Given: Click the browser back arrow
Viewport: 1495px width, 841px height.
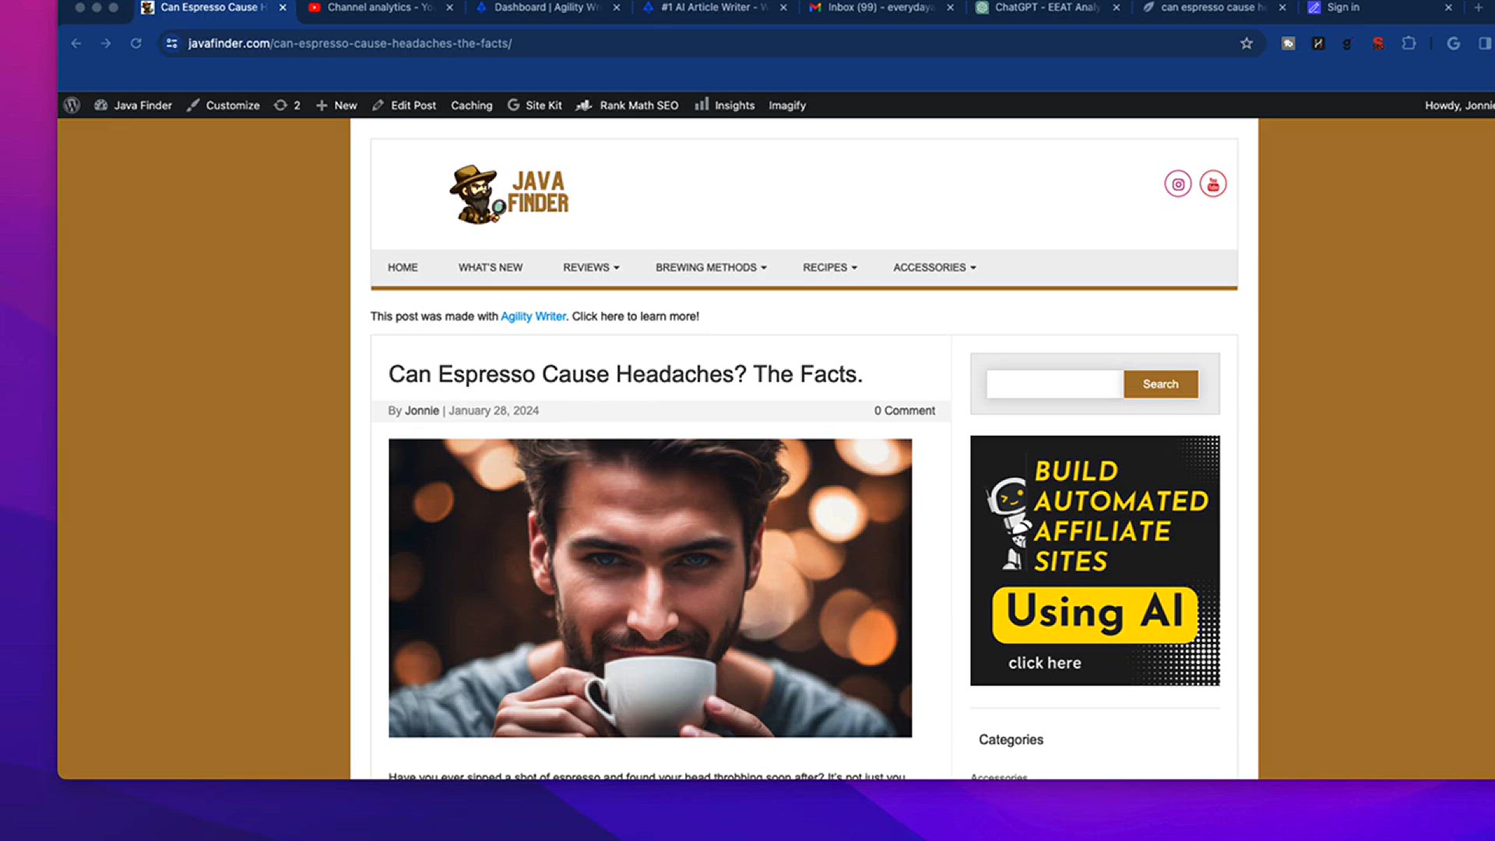Looking at the screenshot, I should point(76,44).
